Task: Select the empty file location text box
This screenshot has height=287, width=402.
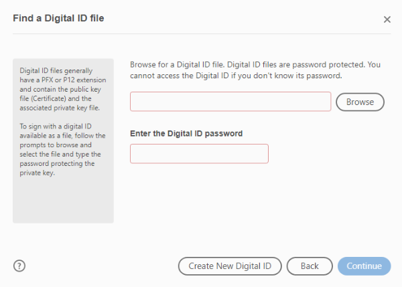Action: pyautogui.click(x=230, y=102)
